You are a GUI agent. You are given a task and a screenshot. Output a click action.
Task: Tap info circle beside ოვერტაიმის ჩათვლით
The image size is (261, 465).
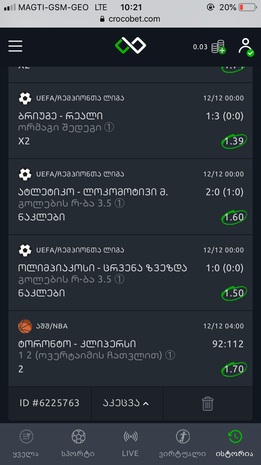click(170, 355)
